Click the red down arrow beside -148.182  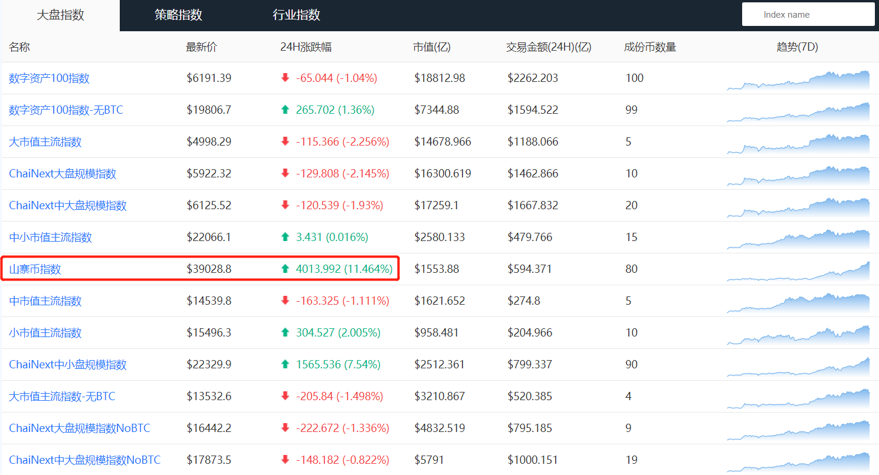286,460
